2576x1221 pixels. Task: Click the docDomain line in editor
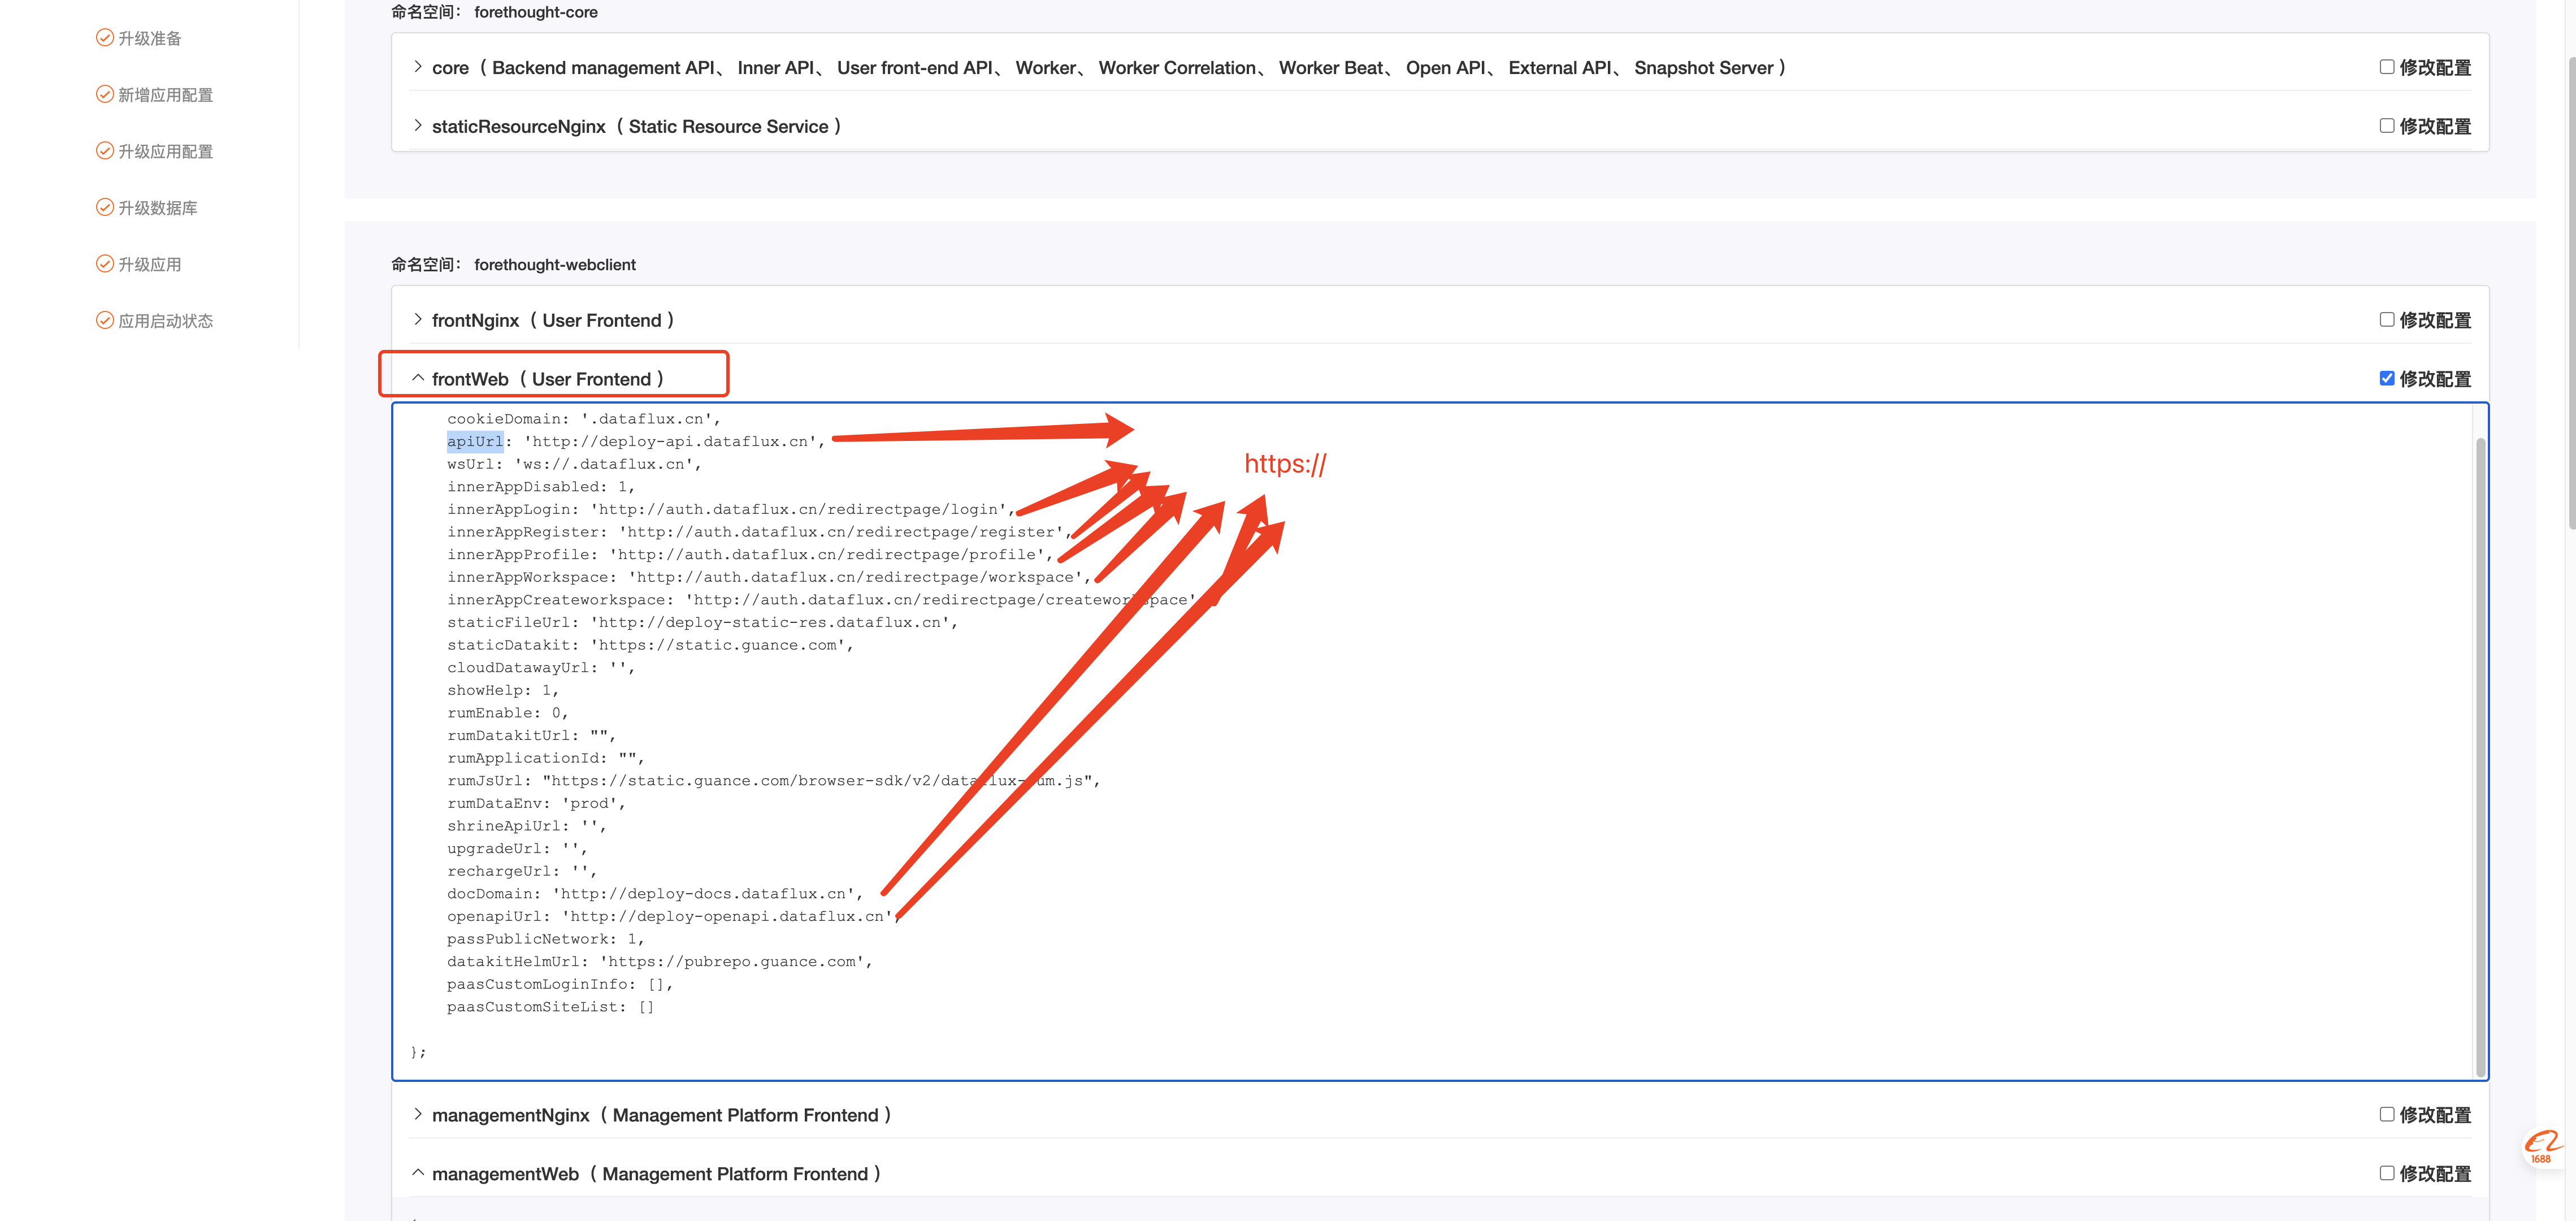coord(655,893)
